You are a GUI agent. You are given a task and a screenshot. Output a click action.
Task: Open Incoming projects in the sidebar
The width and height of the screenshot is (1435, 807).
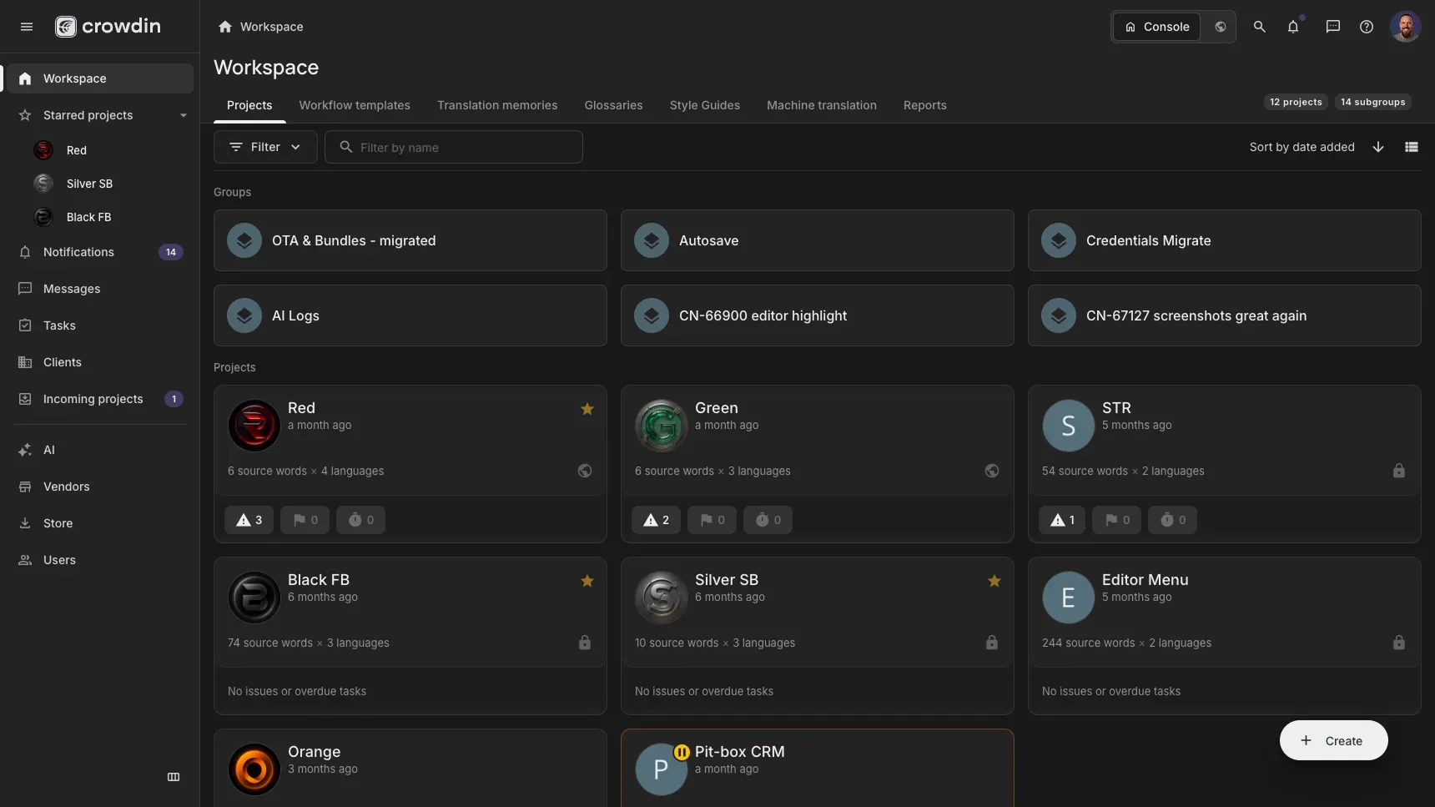[x=98, y=399]
